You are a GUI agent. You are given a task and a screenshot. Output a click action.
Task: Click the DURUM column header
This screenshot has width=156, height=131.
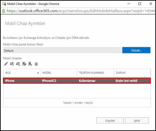click(132, 73)
